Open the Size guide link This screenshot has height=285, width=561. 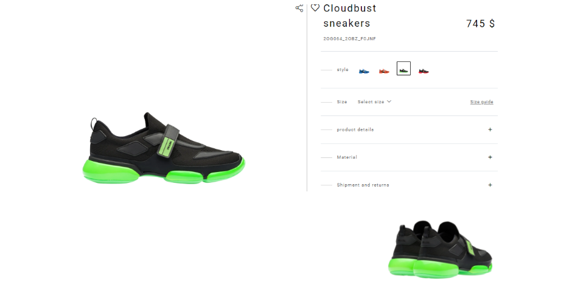481,102
